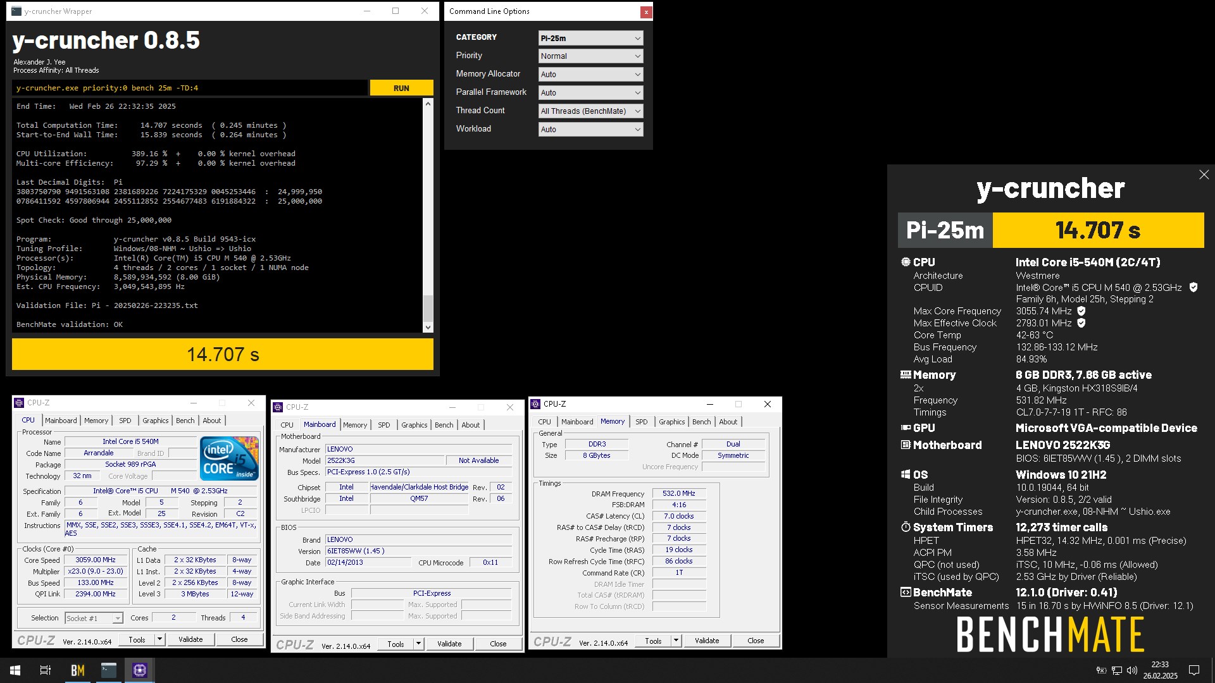Viewport: 1215px width, 683px height.
Task: Click Tools button in Memory CPU-Z window
Action: click(653, 641)
